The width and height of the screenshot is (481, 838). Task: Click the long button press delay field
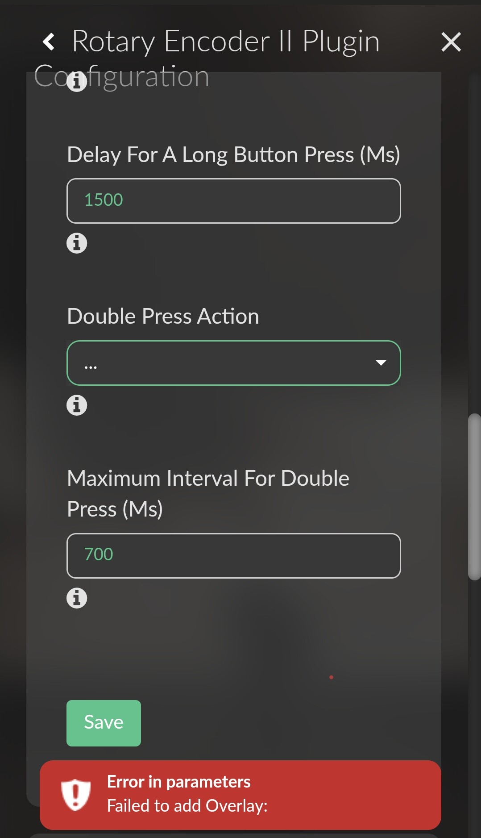[x=233, y=201]
